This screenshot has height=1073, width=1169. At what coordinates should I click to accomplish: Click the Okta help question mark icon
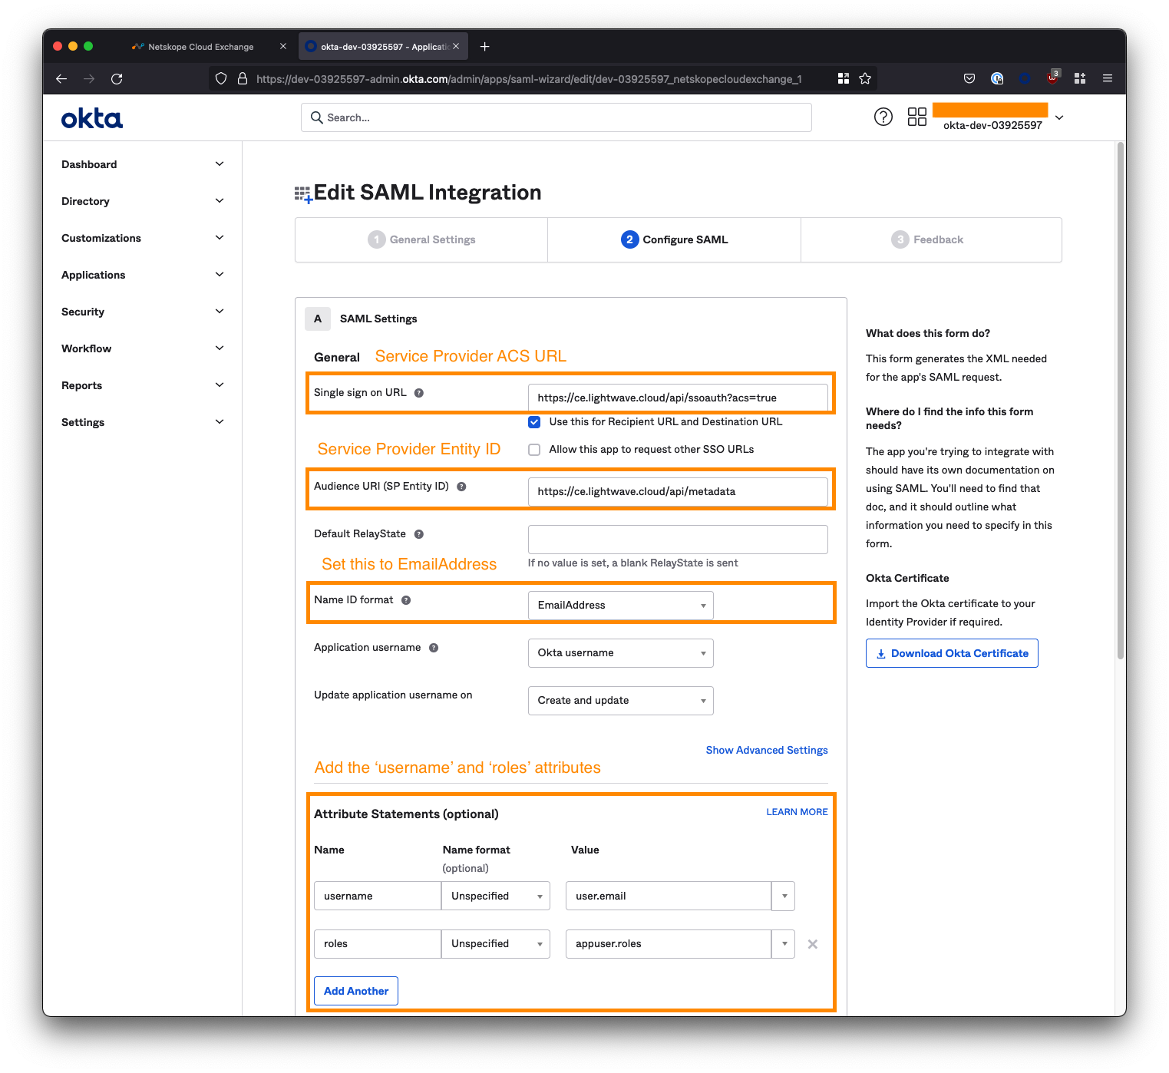click(883, 117)
